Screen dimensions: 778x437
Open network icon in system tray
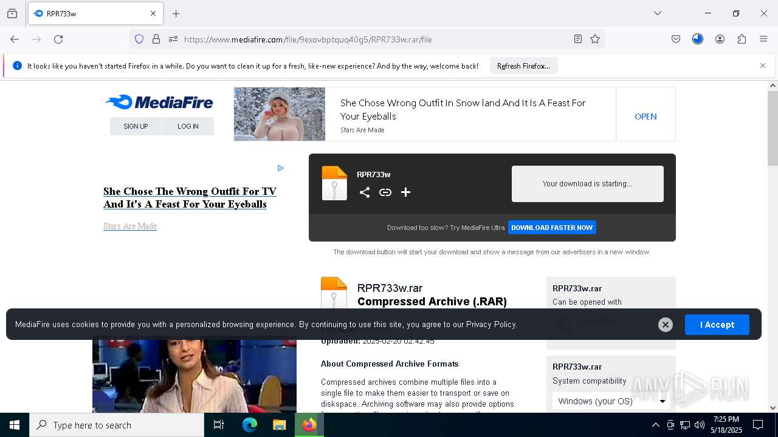coord(685,425)
